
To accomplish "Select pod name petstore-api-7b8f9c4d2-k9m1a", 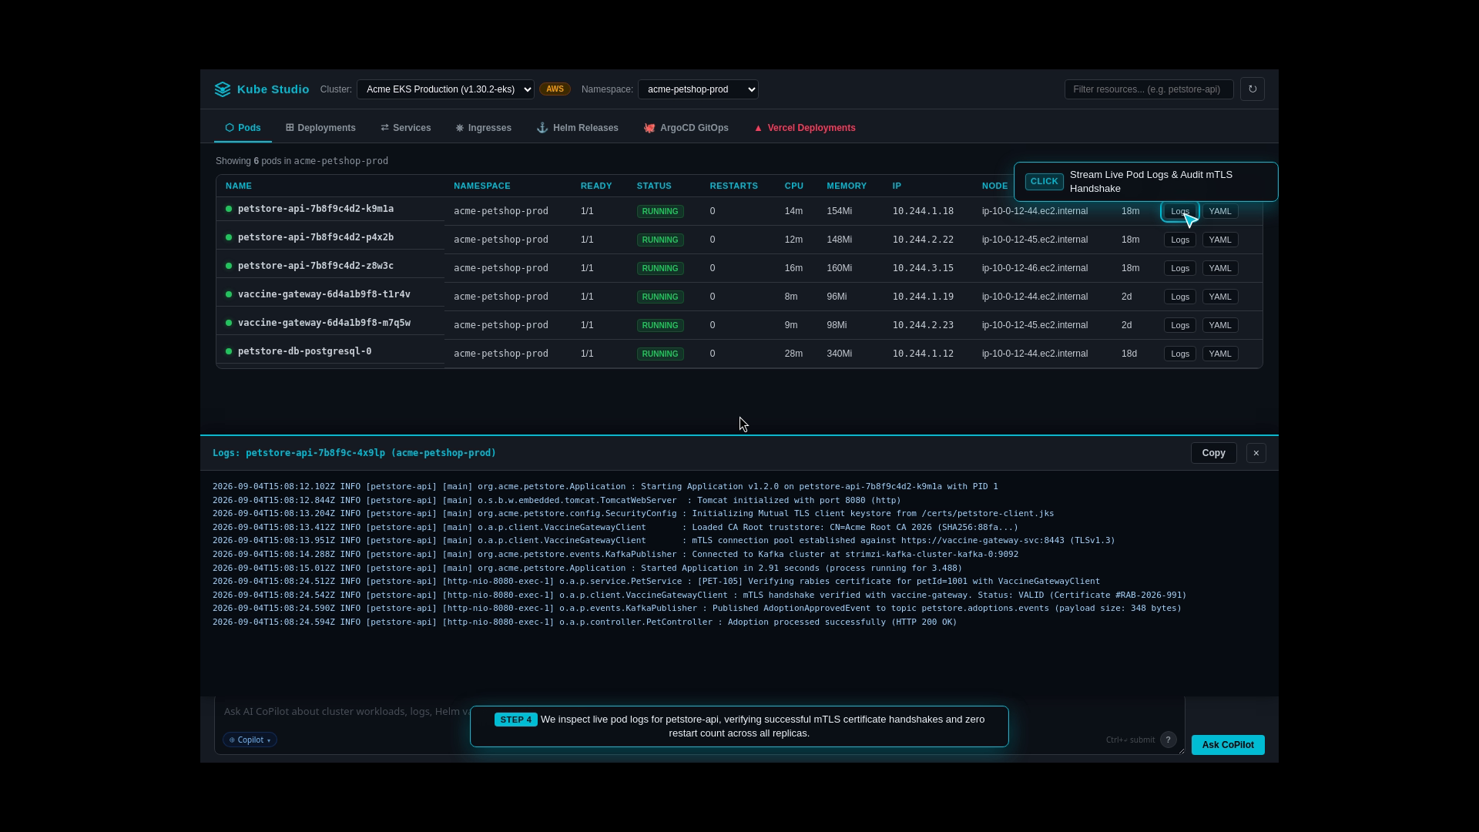I will (316, 209).
